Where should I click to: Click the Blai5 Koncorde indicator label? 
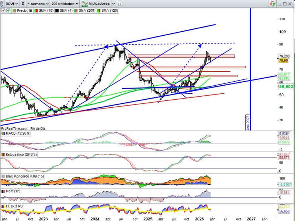[x=25, y=177]
